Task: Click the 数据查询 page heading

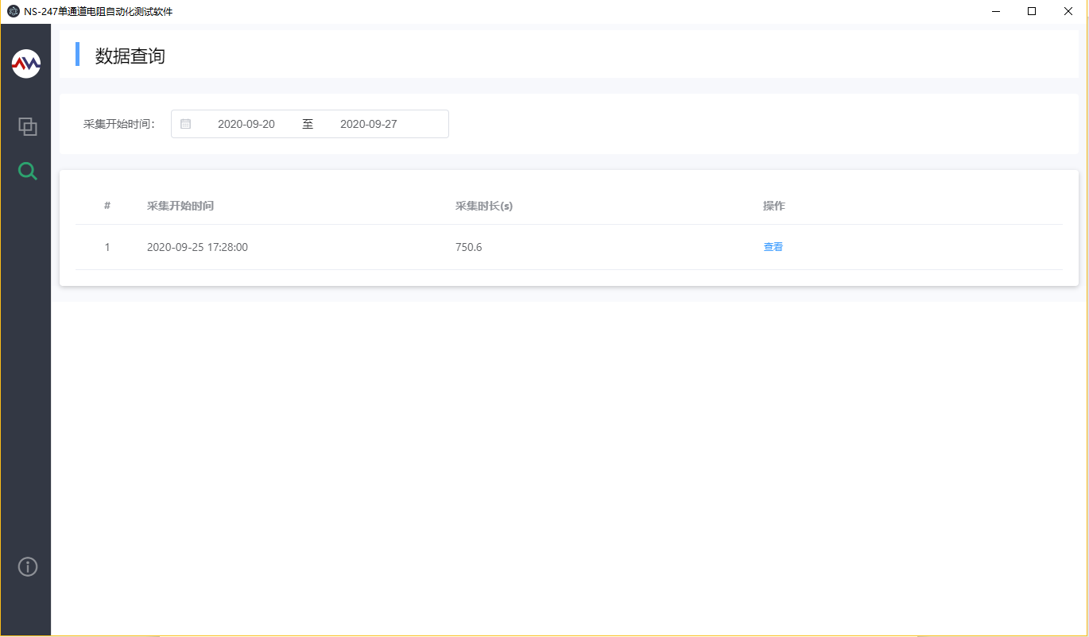Action: [x=130, y=56]
